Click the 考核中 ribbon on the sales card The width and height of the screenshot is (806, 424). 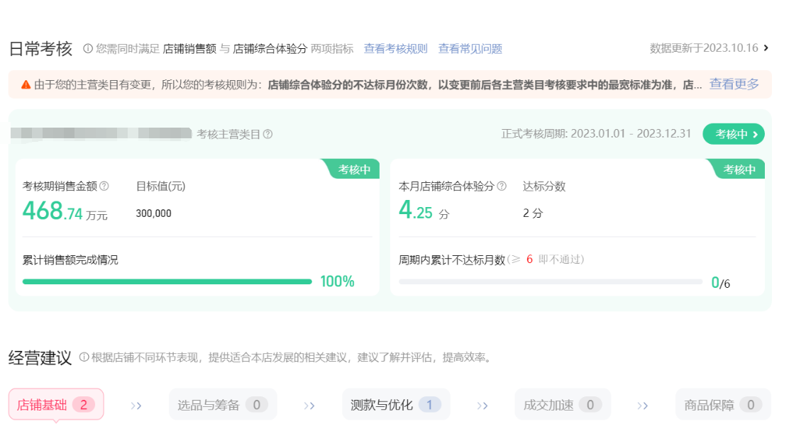(353, 169)
